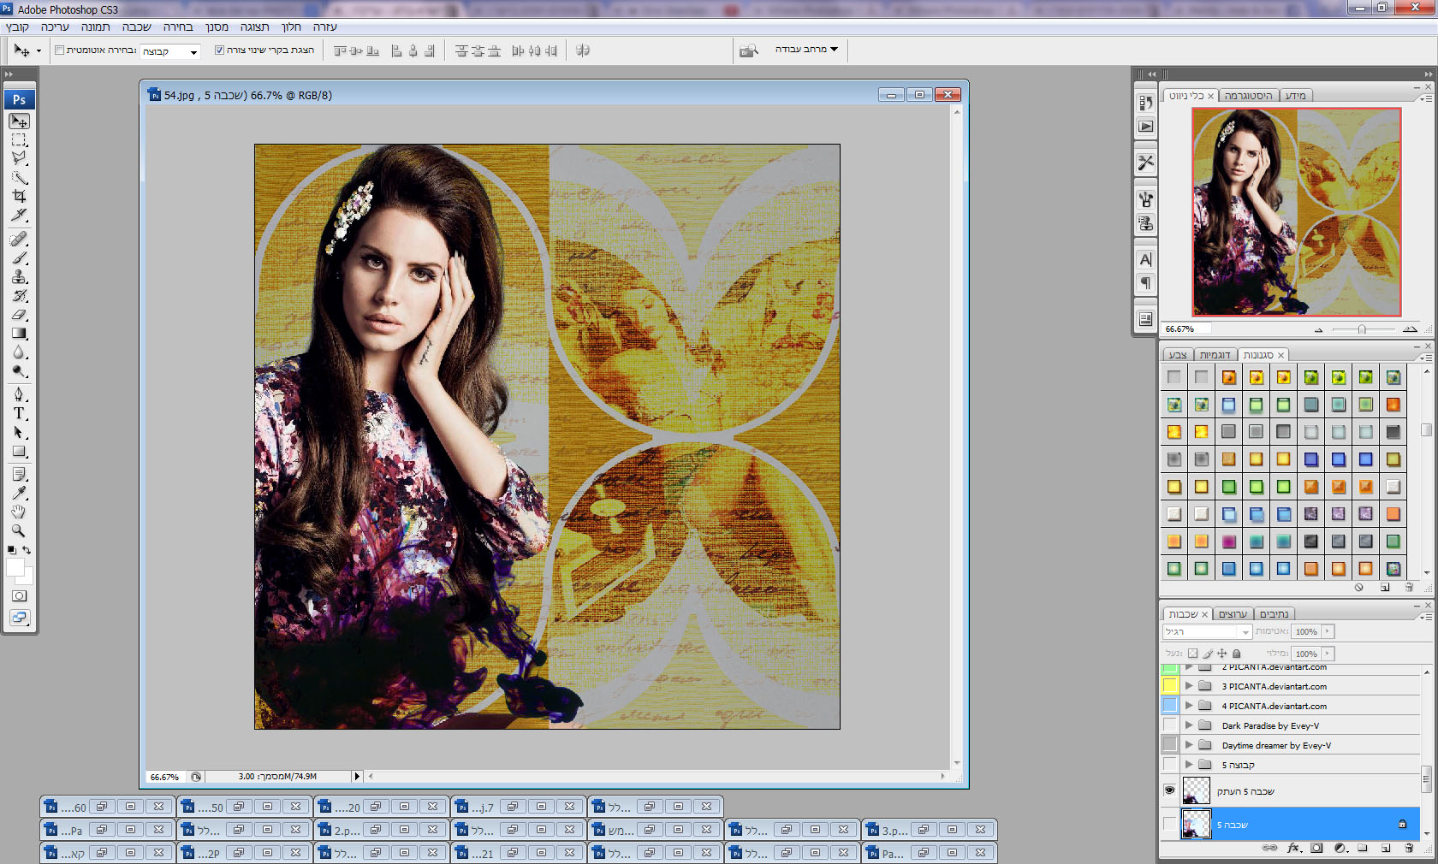Viewport: 1438px width, 864px height.
Task: Uncheck the show transform controls checkbox
Action: pyautogui.click(x=219, y=50)
